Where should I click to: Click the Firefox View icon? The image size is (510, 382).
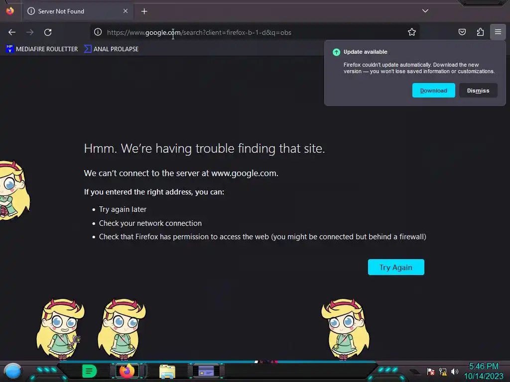10,11
